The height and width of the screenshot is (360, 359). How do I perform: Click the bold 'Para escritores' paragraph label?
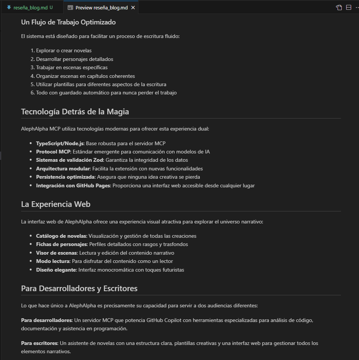[39, 343]
